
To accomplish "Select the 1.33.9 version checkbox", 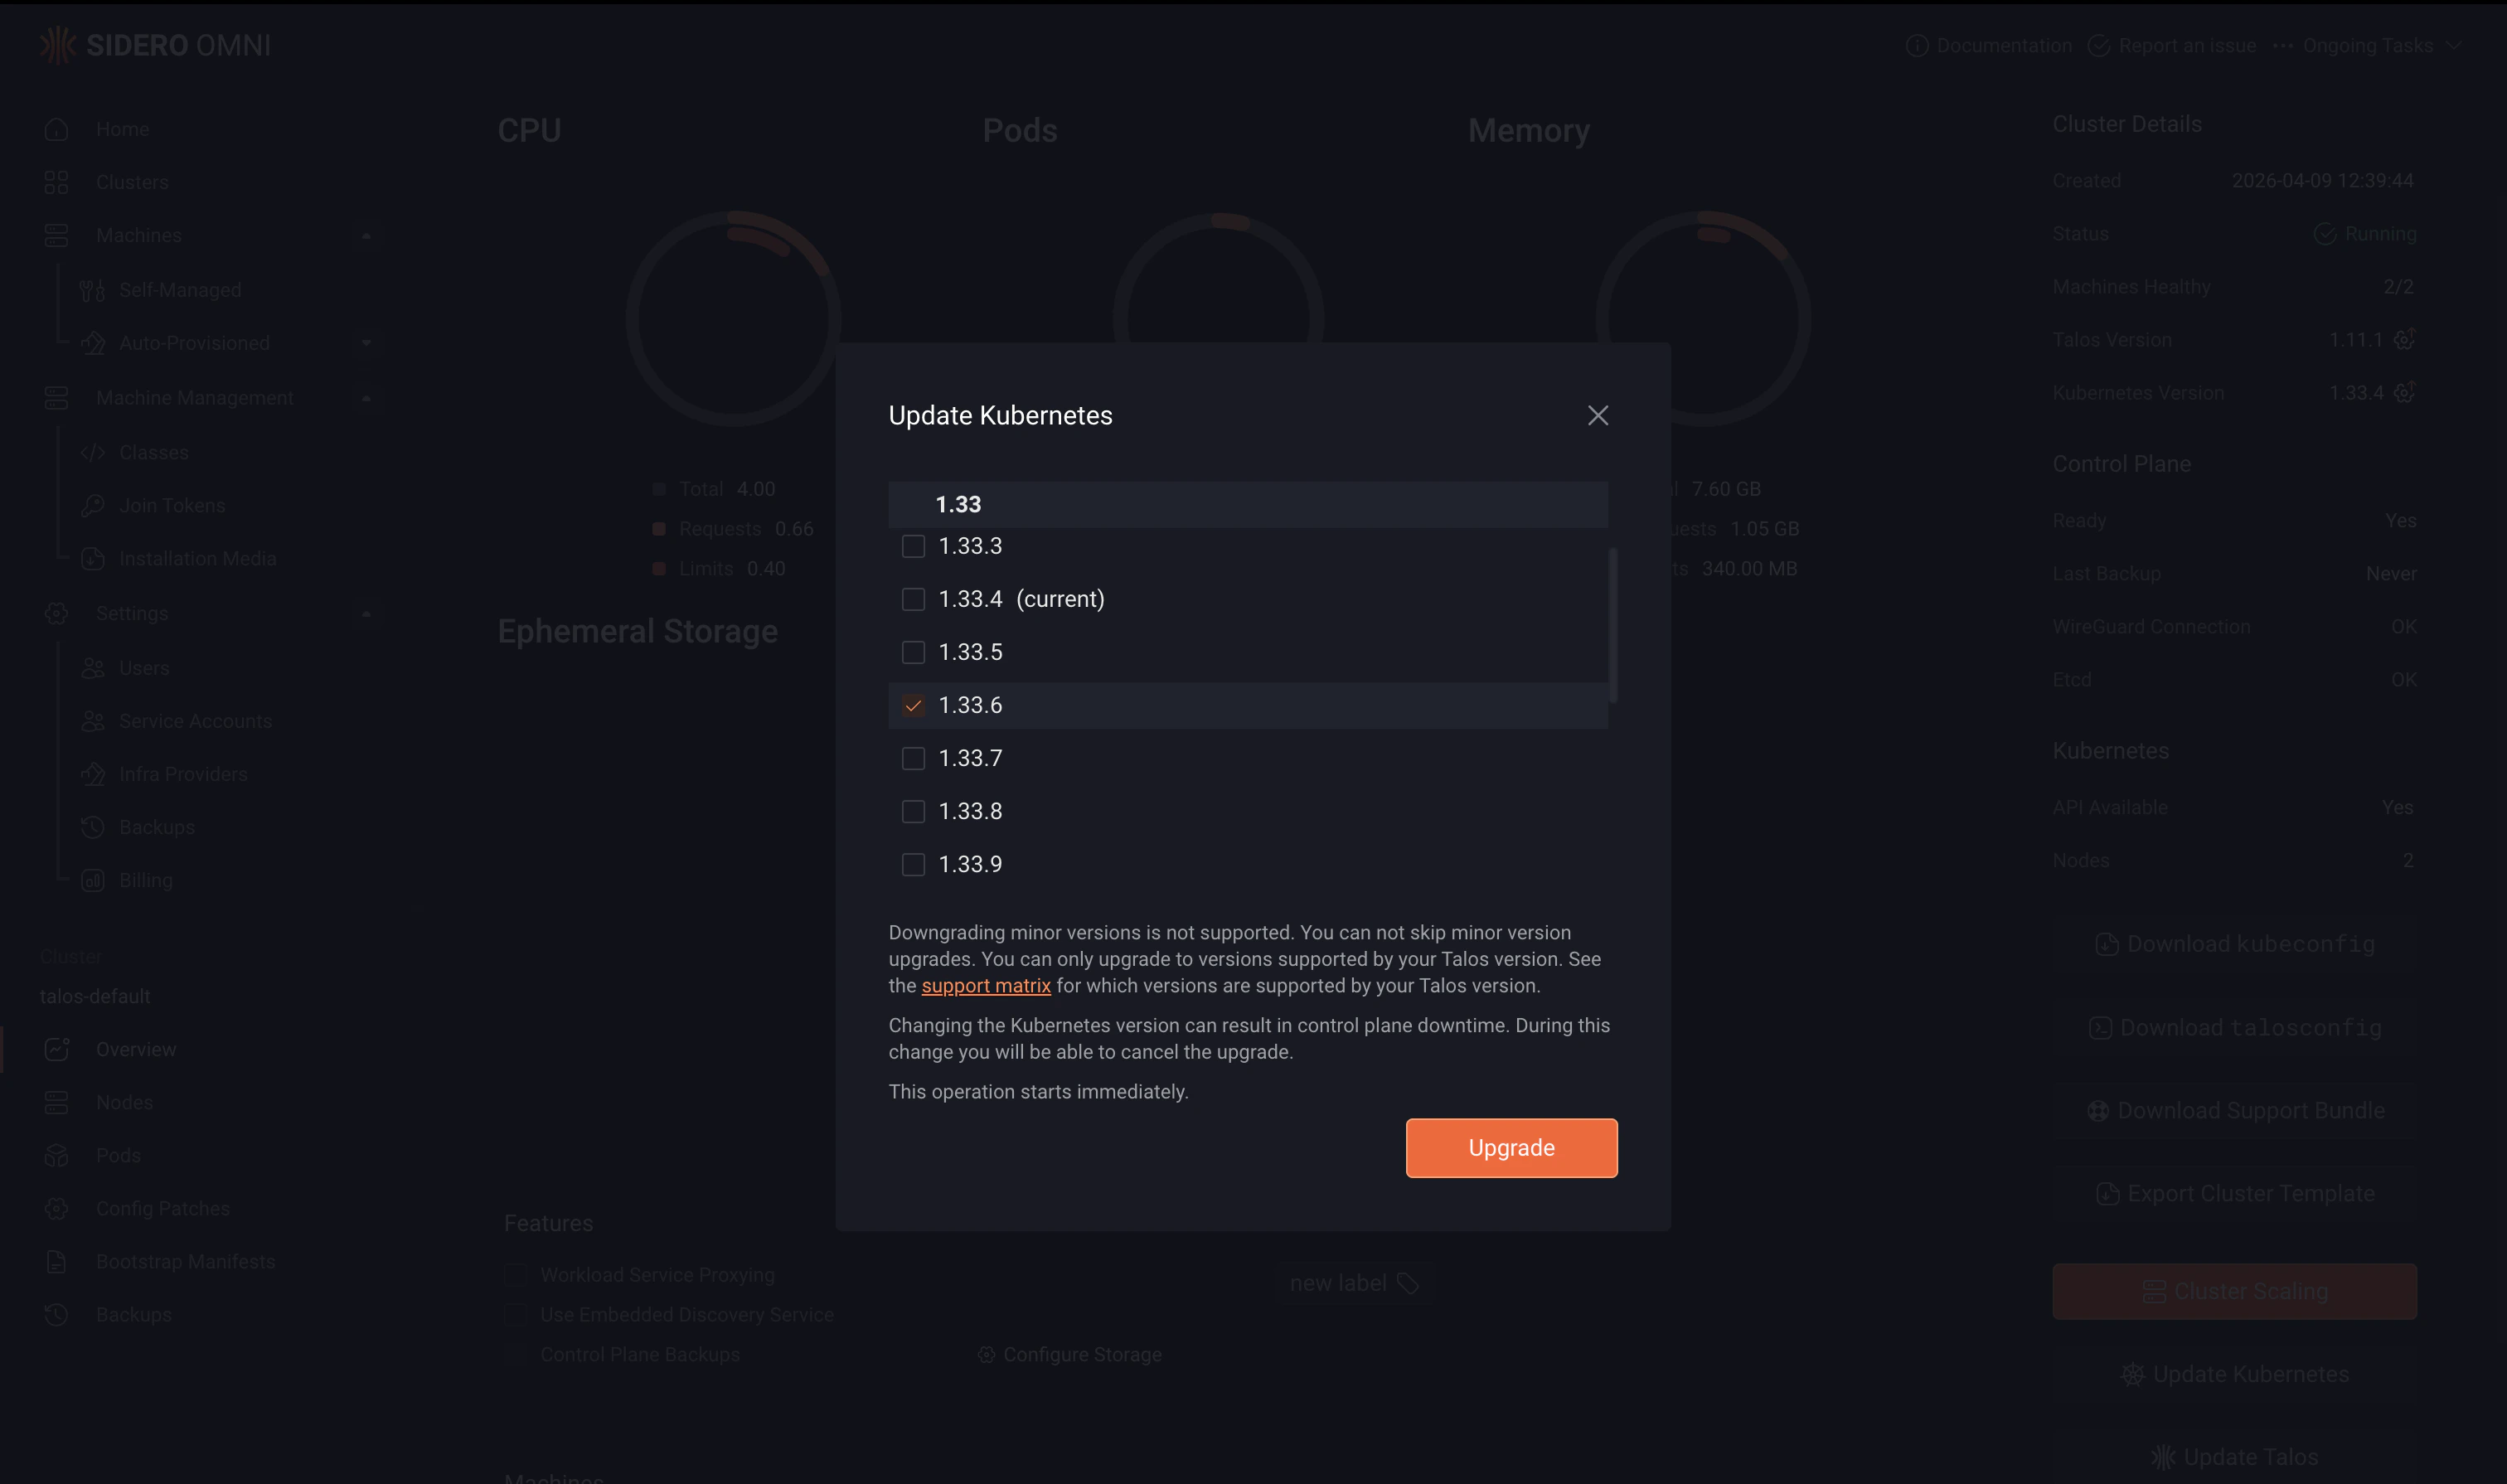I will point(913,864).
